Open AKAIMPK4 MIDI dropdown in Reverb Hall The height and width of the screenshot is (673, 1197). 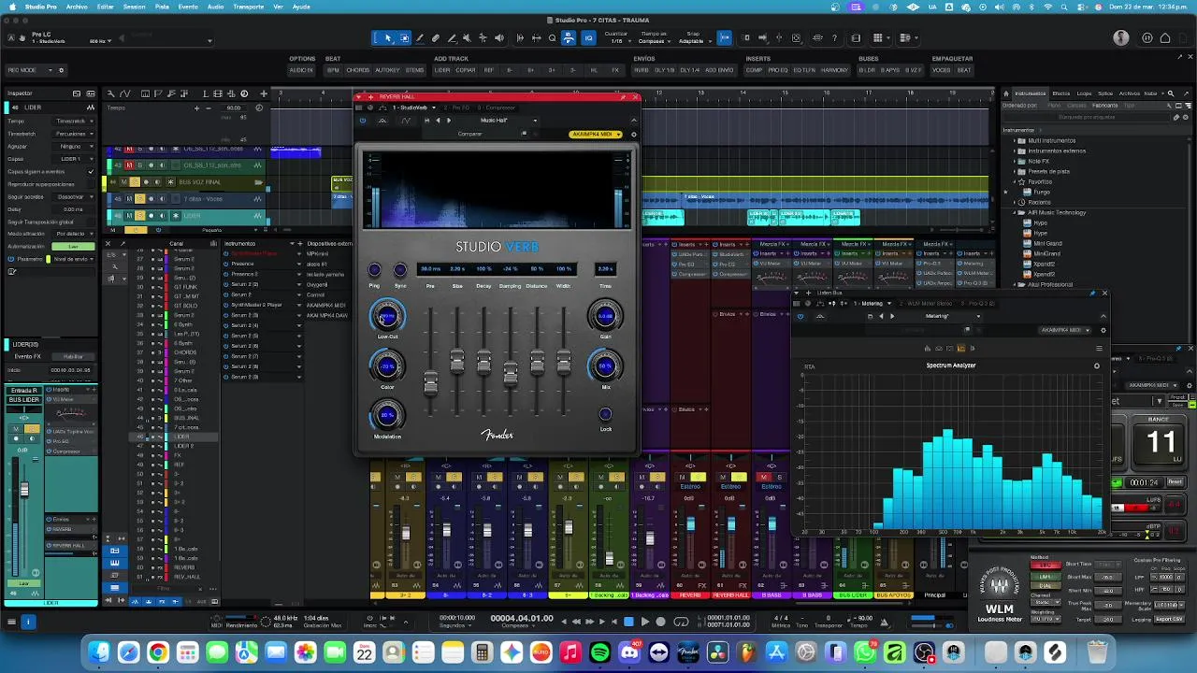pos(596,134)
